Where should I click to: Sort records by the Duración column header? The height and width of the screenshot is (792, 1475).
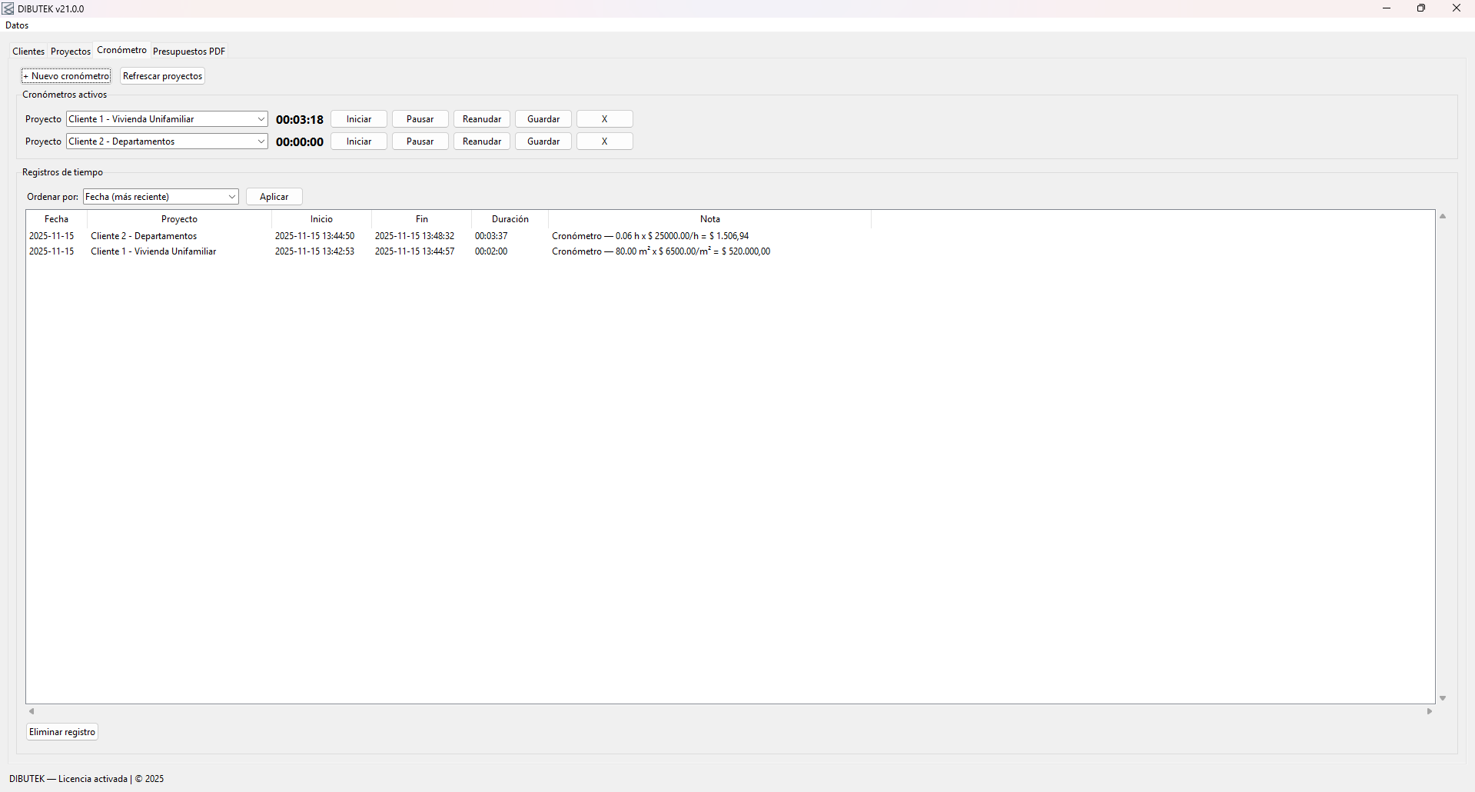[510, 219]
